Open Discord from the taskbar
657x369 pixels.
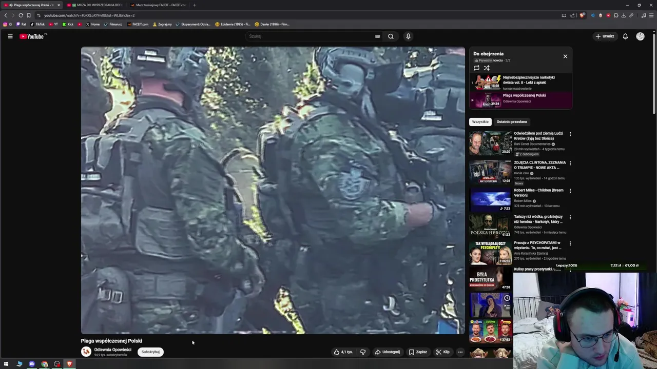[32, 364]
